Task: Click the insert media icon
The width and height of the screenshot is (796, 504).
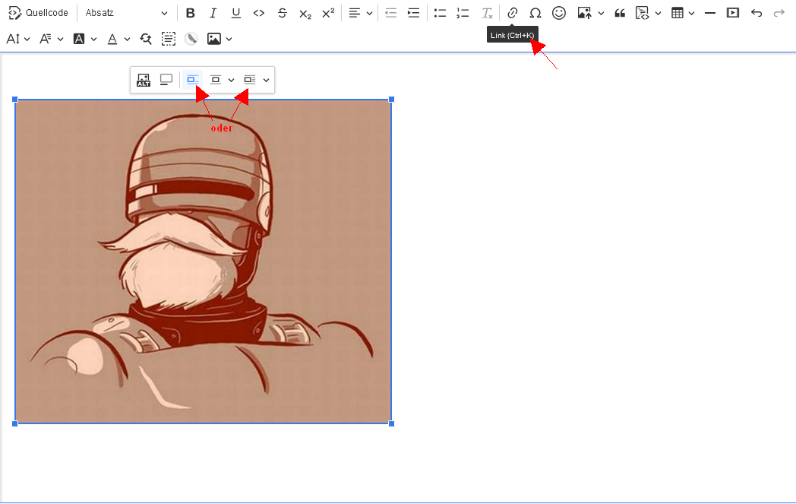Action: pyautogui.click(x=733, y=13)
